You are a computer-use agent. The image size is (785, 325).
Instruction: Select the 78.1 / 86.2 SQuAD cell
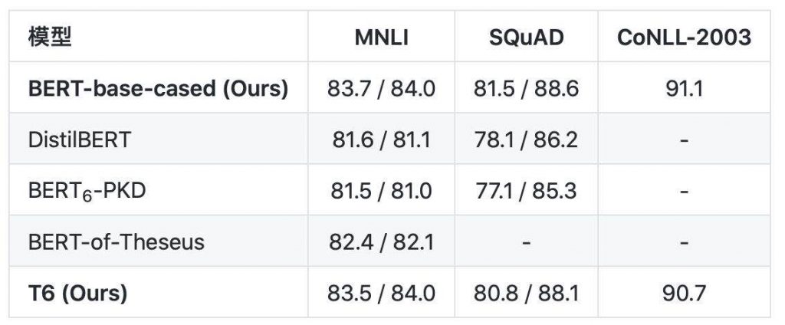pyautogui.click(x=526, y=140)
